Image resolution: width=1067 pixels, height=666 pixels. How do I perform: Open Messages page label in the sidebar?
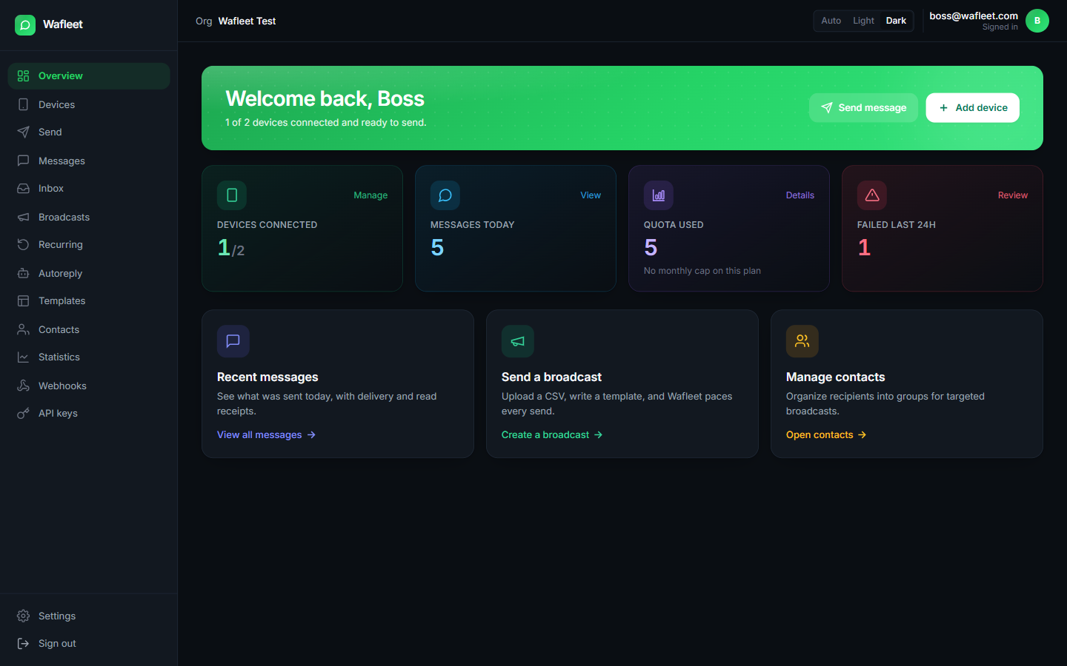point(62,161)
